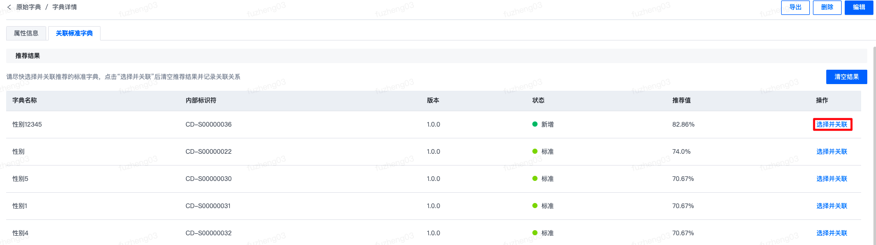Screen dimensions: 876x245
Task: Click the 删除 button
Action: pos(827,7)
